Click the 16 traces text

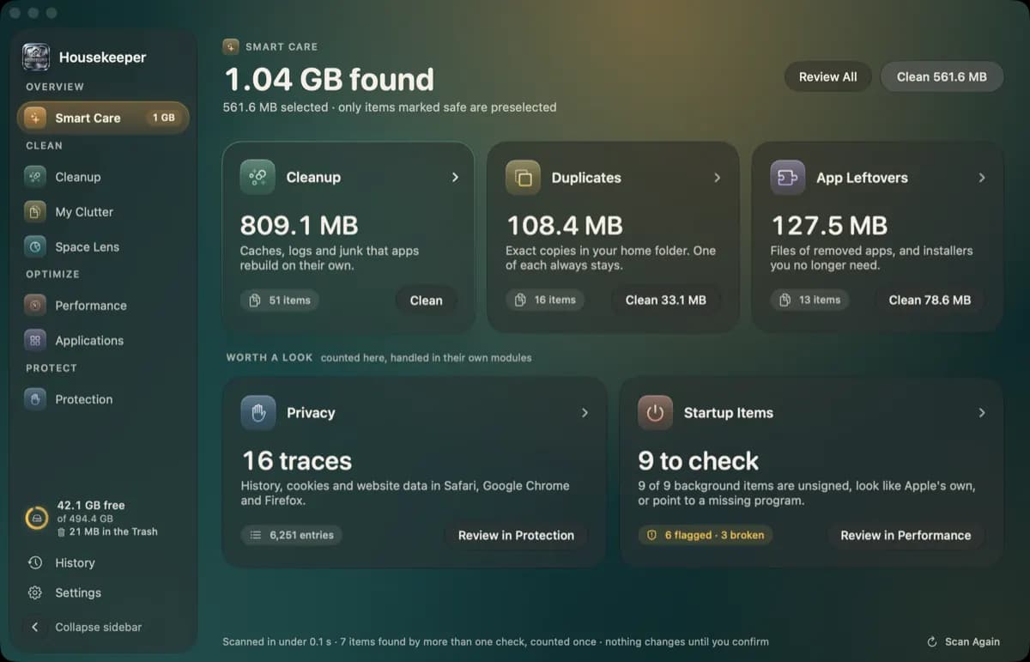(x=297, y=460)
